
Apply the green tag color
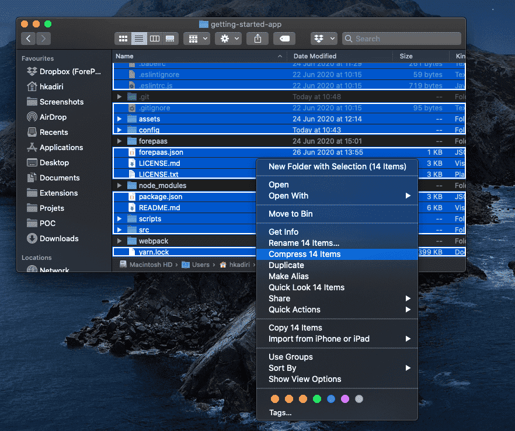(x=317, y=399)
